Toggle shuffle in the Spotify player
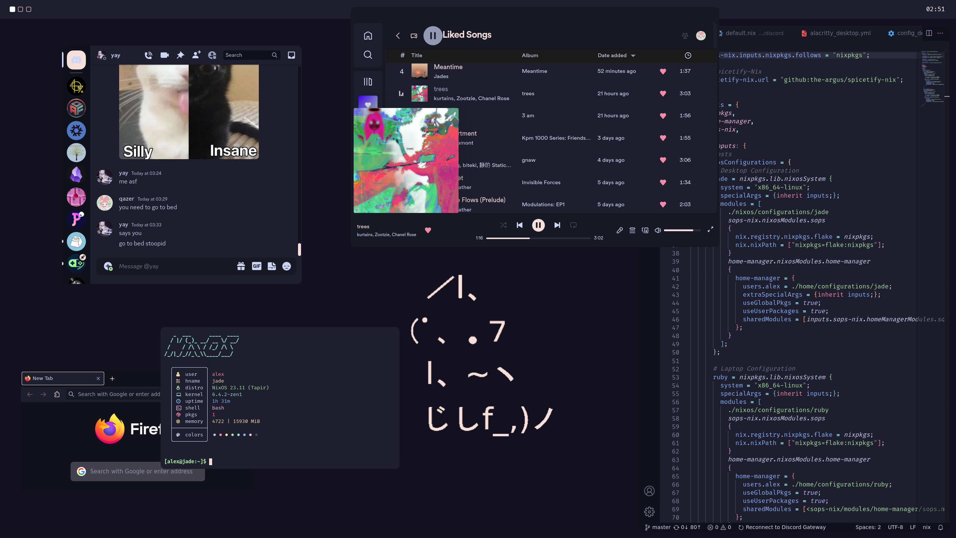 click(x=503, y=225)
